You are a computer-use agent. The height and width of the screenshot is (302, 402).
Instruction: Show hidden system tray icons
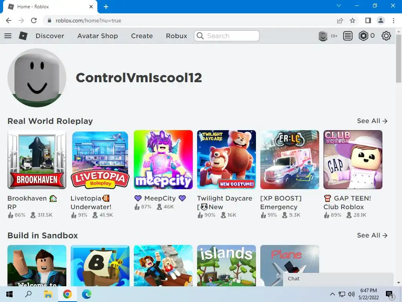tap(332, 294)
